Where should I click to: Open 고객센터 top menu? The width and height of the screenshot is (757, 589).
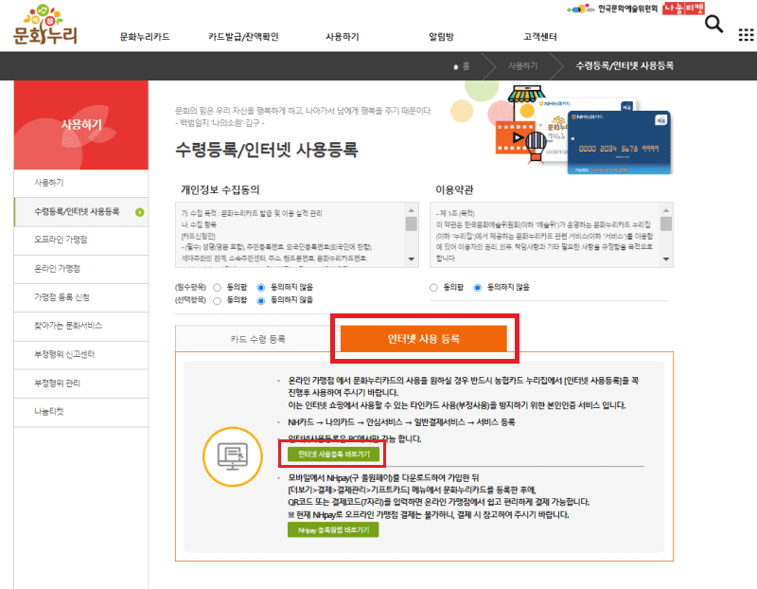[x=540, y=37]
